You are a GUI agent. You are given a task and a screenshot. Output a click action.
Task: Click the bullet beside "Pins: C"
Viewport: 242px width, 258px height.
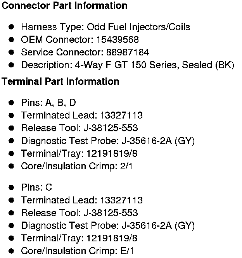coord(12,187)
